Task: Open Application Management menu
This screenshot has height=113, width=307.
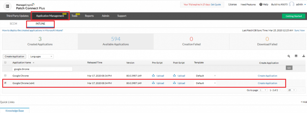Action: point(50,16)
